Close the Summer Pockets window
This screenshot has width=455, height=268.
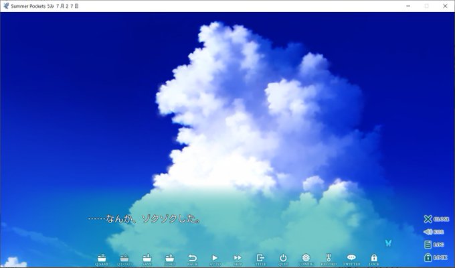(x=445, y=6)
